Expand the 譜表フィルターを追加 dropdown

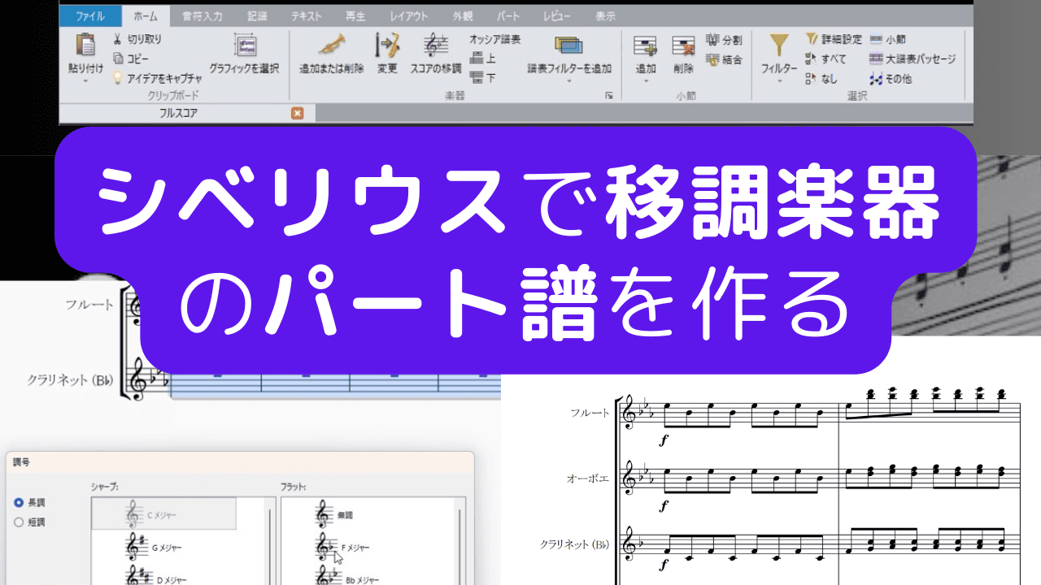point(568,81)
